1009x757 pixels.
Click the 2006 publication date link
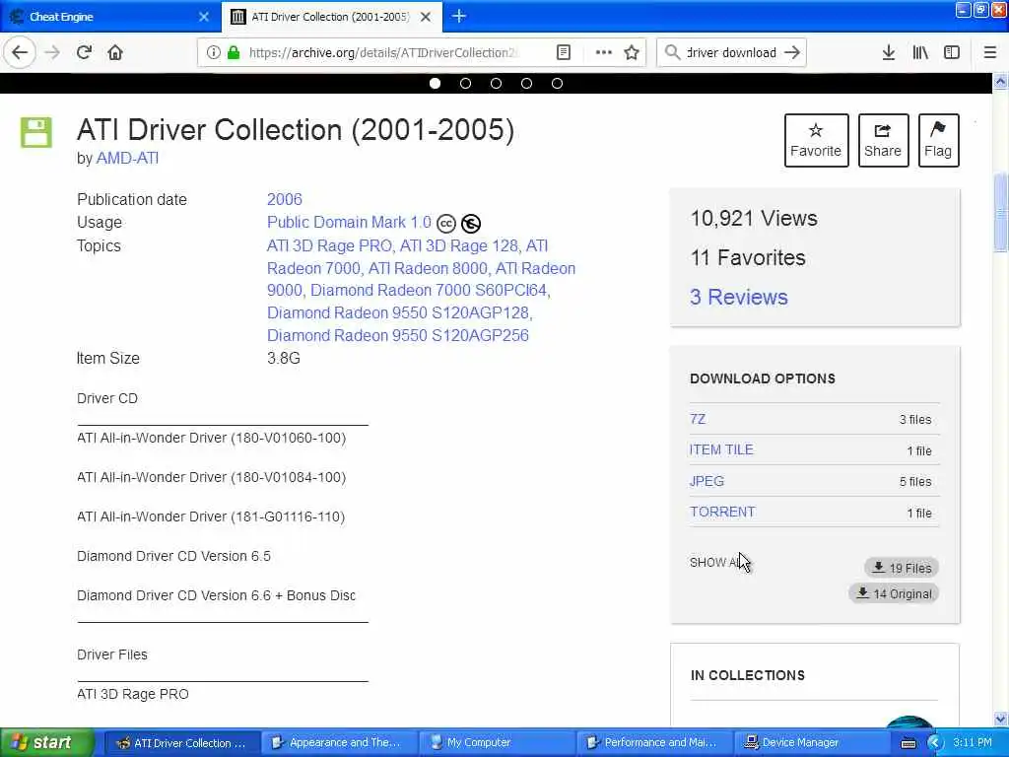pos(285,199)
